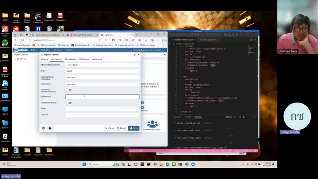Click the Port input field

click(102, 71)
